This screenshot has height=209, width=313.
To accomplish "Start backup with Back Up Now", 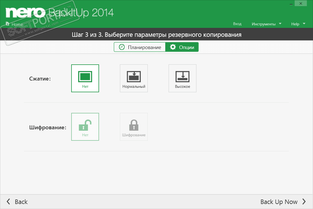I will tap(283, 201).
